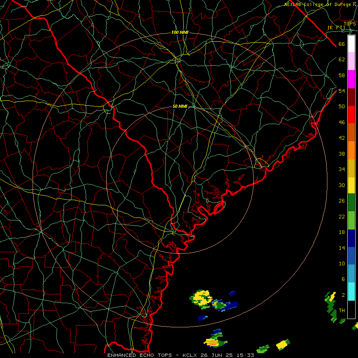Viewport: 358px width, 358px height.
Task: Click the 'TH' threshold label
Action: click(x=342, y=311)
